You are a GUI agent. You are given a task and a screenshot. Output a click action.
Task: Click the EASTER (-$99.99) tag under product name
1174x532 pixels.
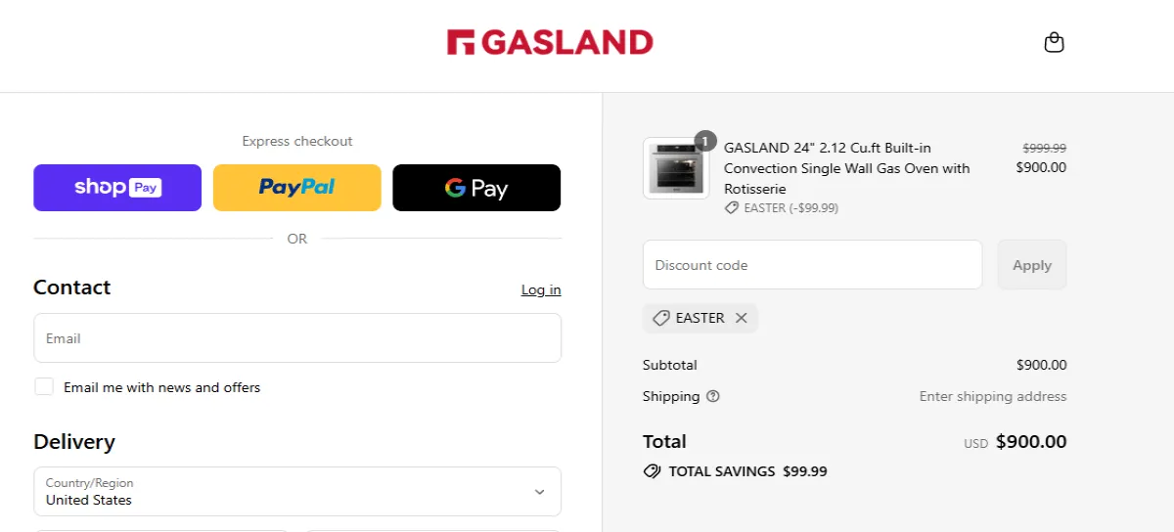coord(782,208)
